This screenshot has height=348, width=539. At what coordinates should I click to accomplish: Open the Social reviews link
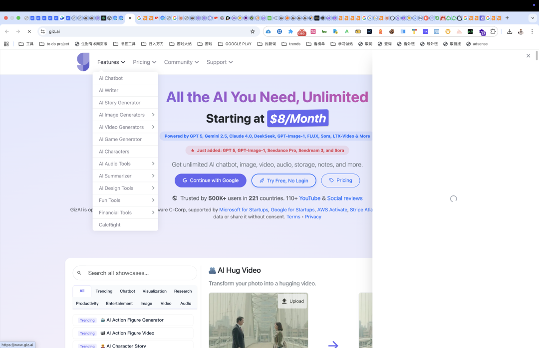pyautogui.click(x=345, y=198)
